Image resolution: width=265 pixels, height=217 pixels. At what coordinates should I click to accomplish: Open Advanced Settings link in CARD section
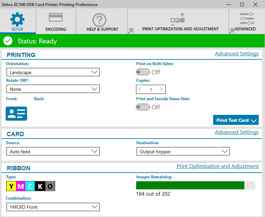pos(237,132)
